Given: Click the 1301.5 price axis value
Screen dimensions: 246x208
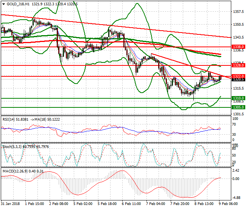Looking at the screenshot, I should (x=238, y=114).
